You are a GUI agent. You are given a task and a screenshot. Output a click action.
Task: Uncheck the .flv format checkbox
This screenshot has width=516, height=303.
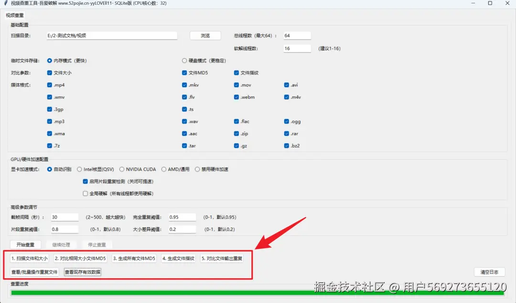tap(184, 97)
